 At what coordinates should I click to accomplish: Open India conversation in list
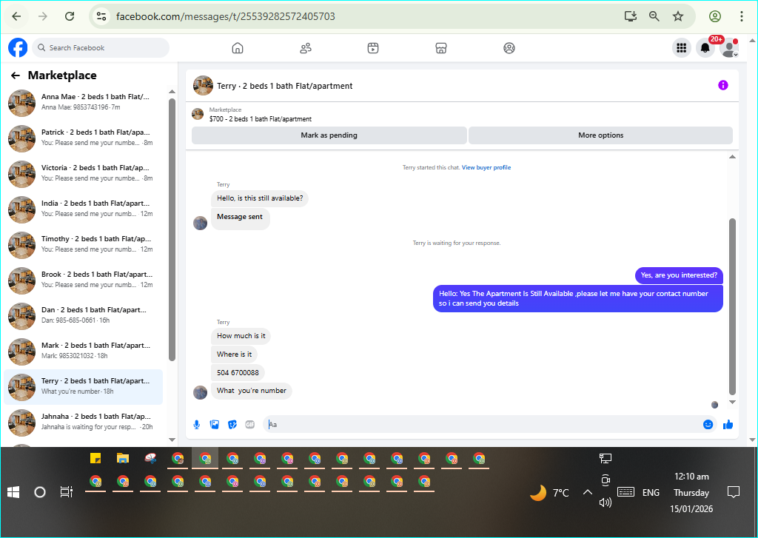point(83,209)
